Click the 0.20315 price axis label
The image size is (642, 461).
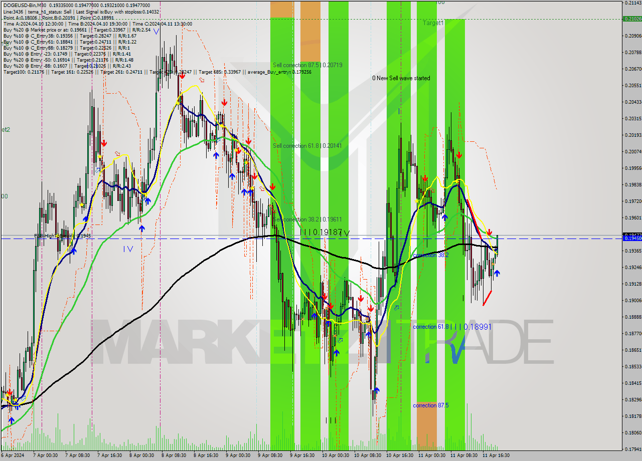633,119
